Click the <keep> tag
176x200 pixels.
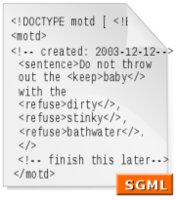pyautogui.click(x=85, y=77)
